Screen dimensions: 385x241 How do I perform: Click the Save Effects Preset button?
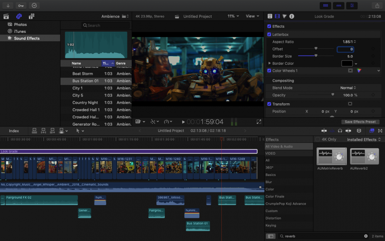point(360,122)
